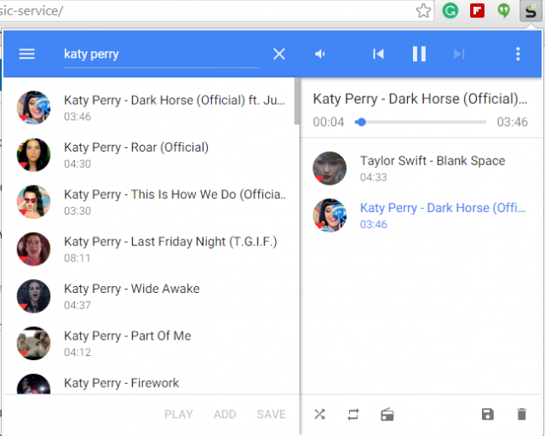Select Katy Perry - Roar (Official) result
Image resolution: width=545 pixels, height=436 pixels.
[136, 147]
